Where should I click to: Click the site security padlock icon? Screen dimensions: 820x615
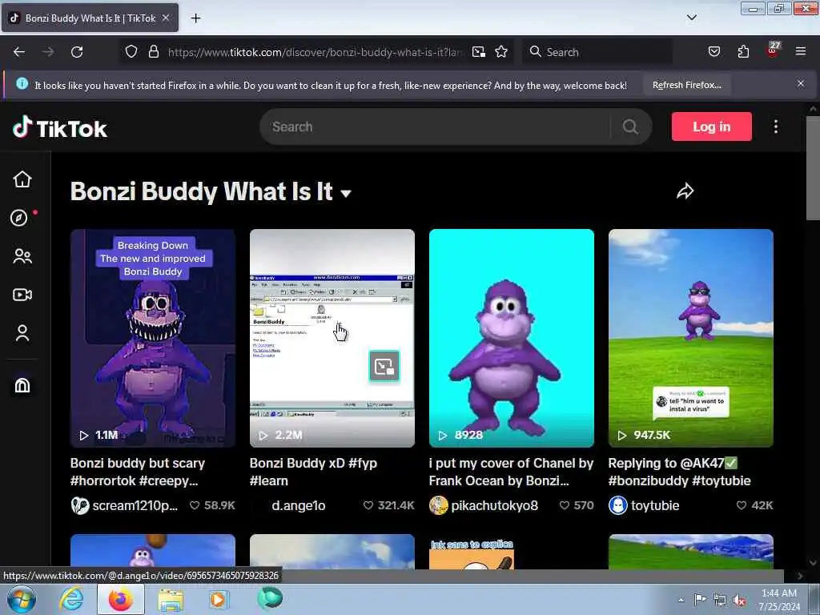tap(153, 52)
